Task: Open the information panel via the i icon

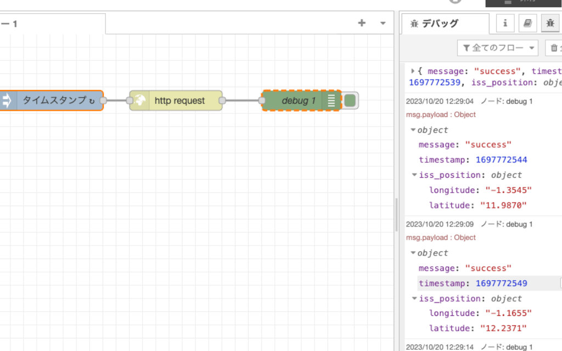Action: (x=505, y=23)
